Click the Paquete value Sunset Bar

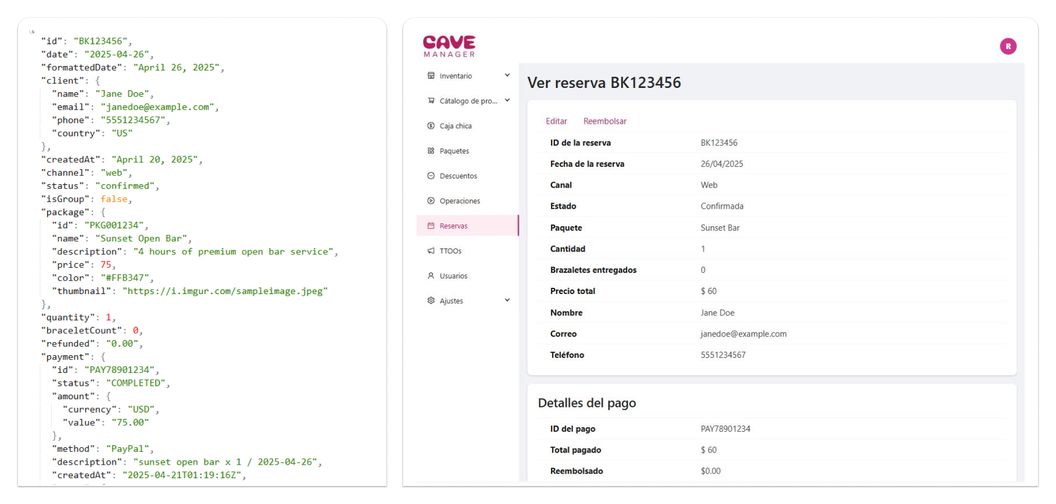tap(720, 228)
